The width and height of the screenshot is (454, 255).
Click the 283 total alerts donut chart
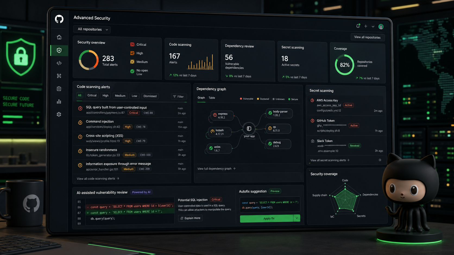click(x=89, y=60)
